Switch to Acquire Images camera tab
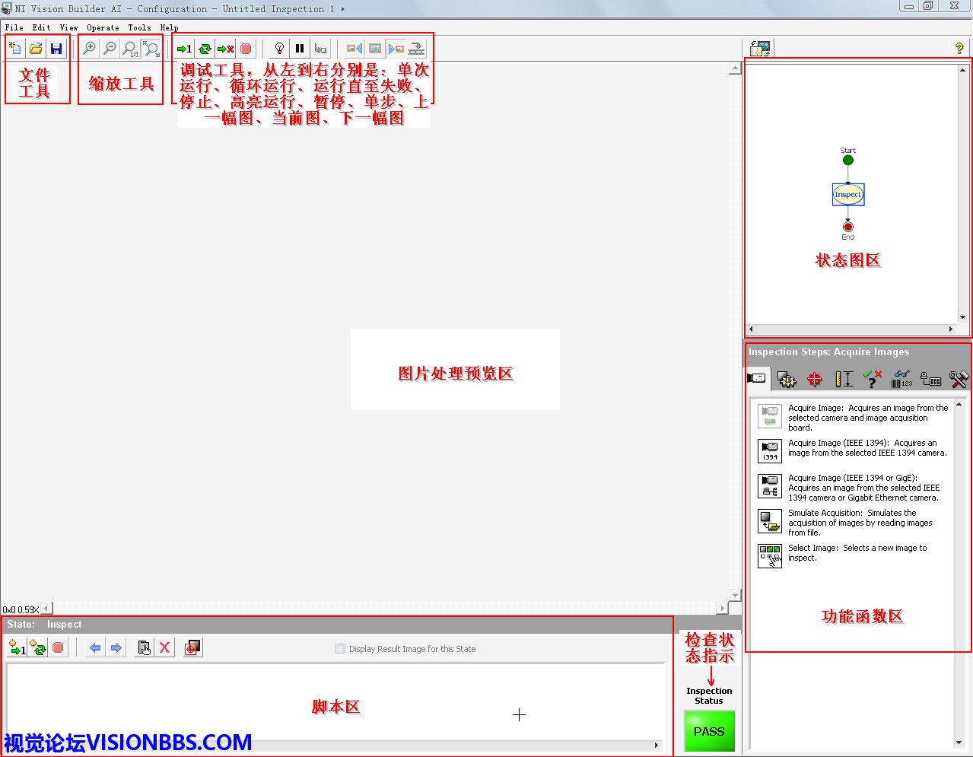The width and height of the screenshot is (973, 757). coord(757,378)
